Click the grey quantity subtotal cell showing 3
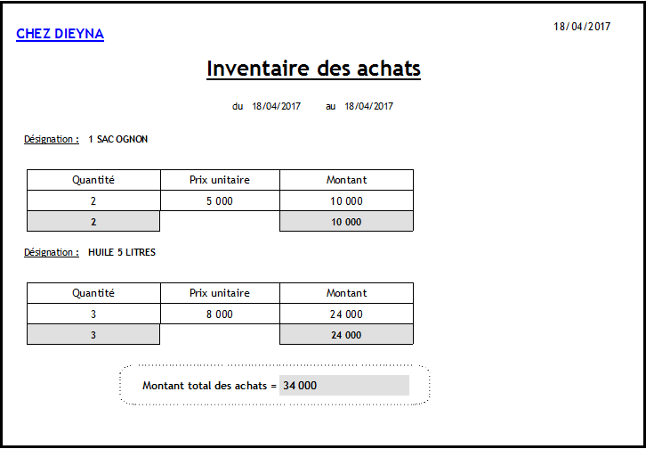The image size is (646, 449). coord(93,335)
